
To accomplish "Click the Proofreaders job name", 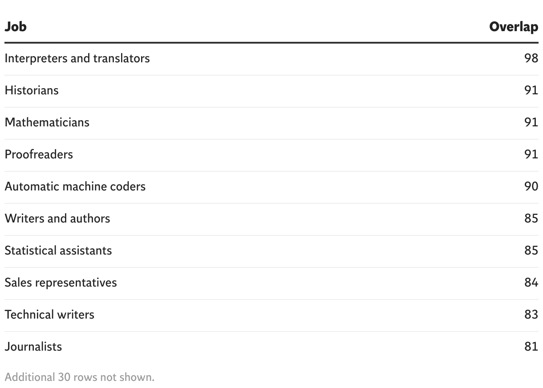I will 39,154.
